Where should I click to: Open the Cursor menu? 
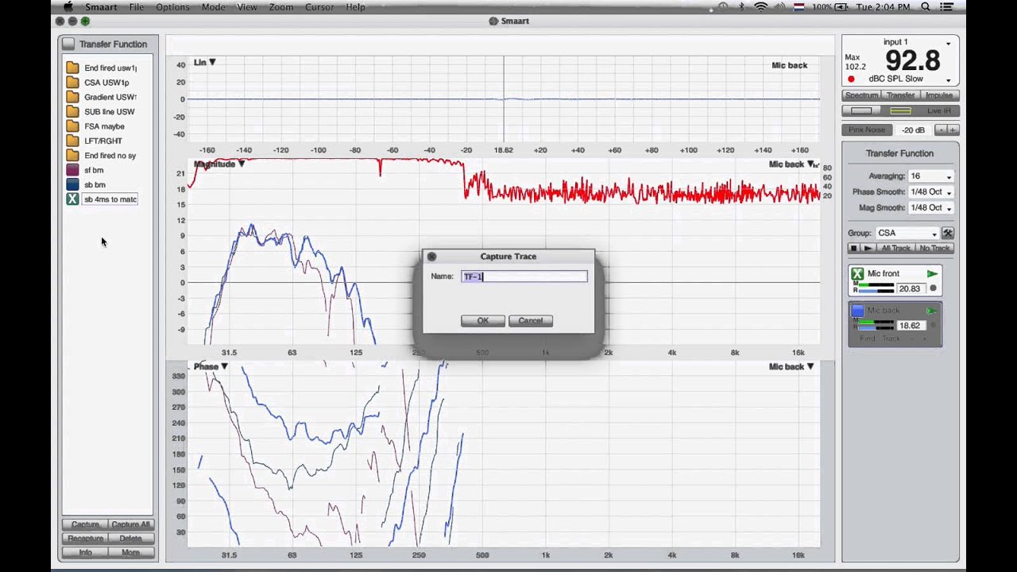pyautogui.click(x=319, y=6)
